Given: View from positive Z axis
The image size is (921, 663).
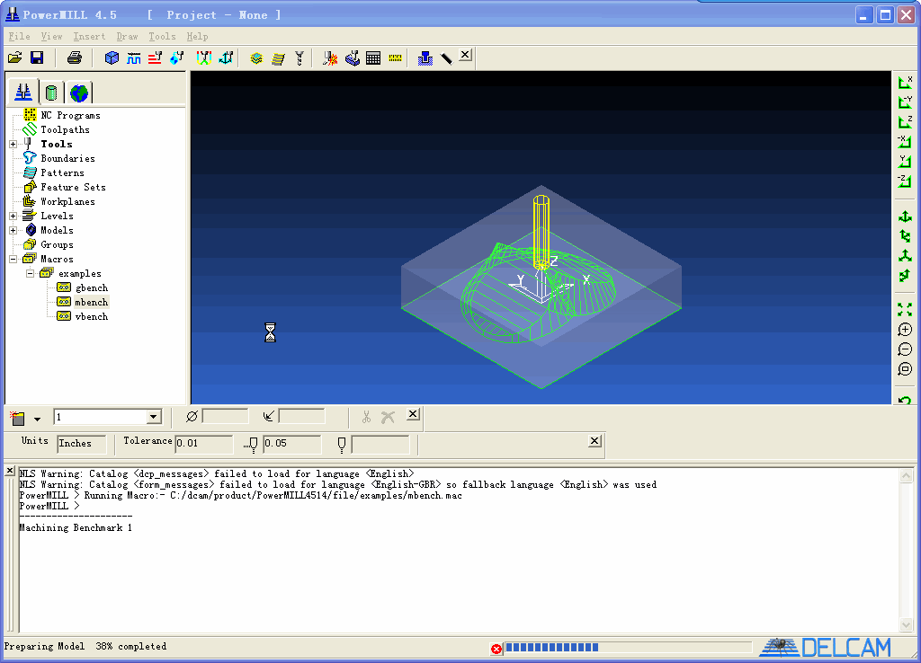Looking at the screenshot, I should pos(905,121).
